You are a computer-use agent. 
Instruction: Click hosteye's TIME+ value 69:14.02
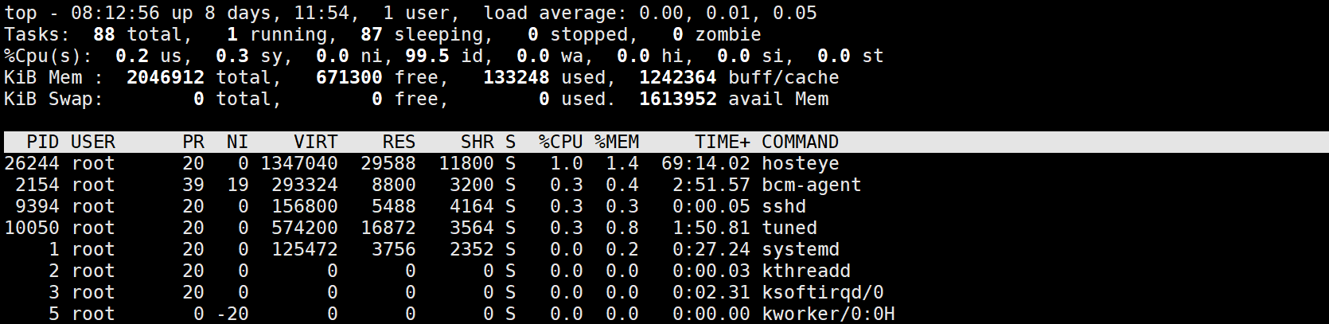(706, 164)
